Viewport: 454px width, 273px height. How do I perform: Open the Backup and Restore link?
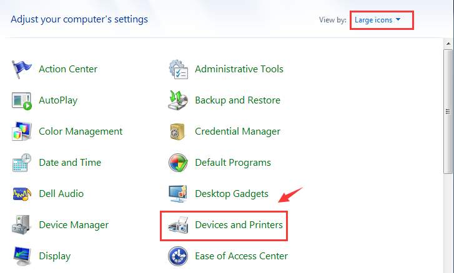pyautogui.click(x=237, y=100)
